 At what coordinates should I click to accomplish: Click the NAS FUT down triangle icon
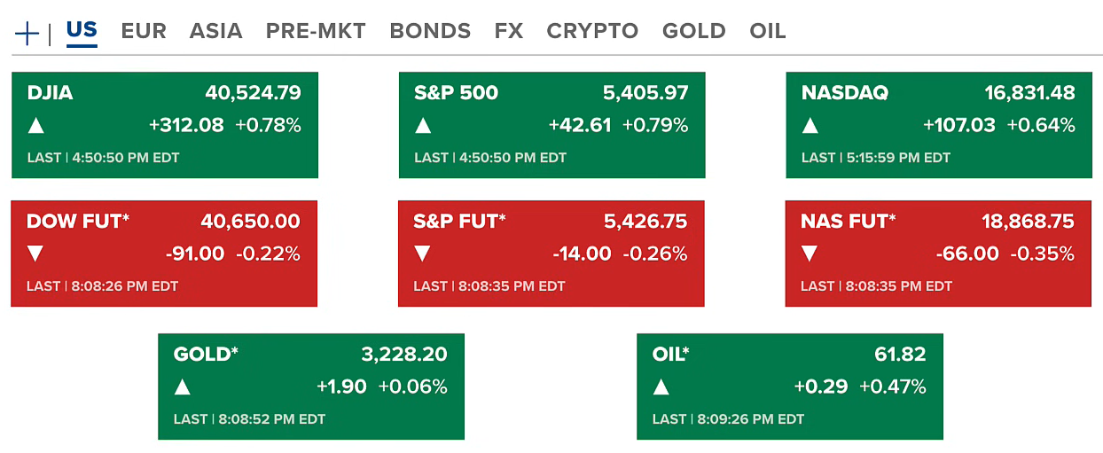tap(810, 254)
